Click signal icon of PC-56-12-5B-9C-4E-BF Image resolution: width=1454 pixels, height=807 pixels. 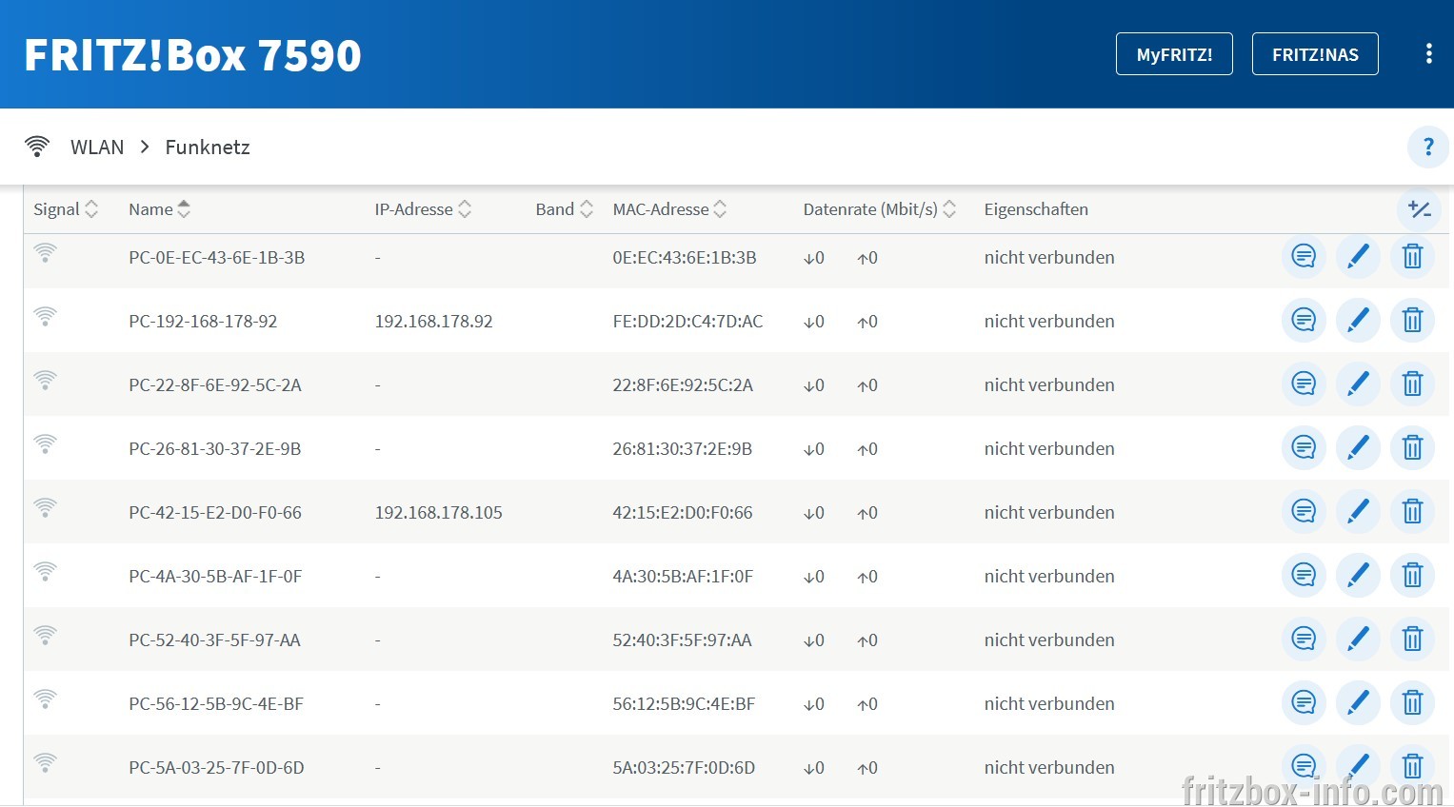[45, 699]
